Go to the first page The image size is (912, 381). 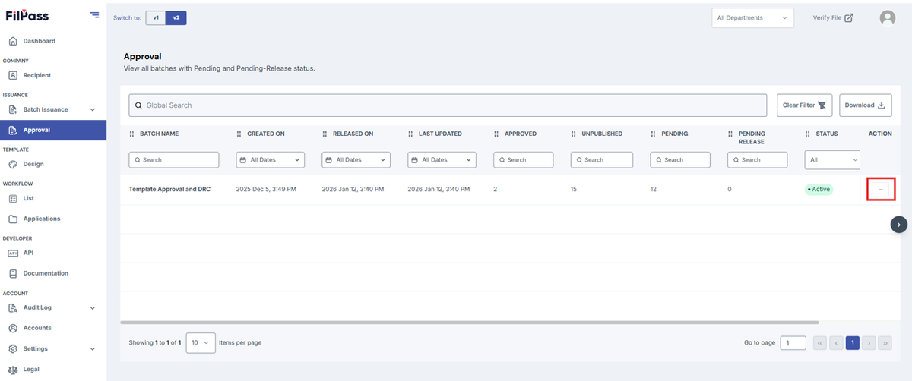pos(820,343)
